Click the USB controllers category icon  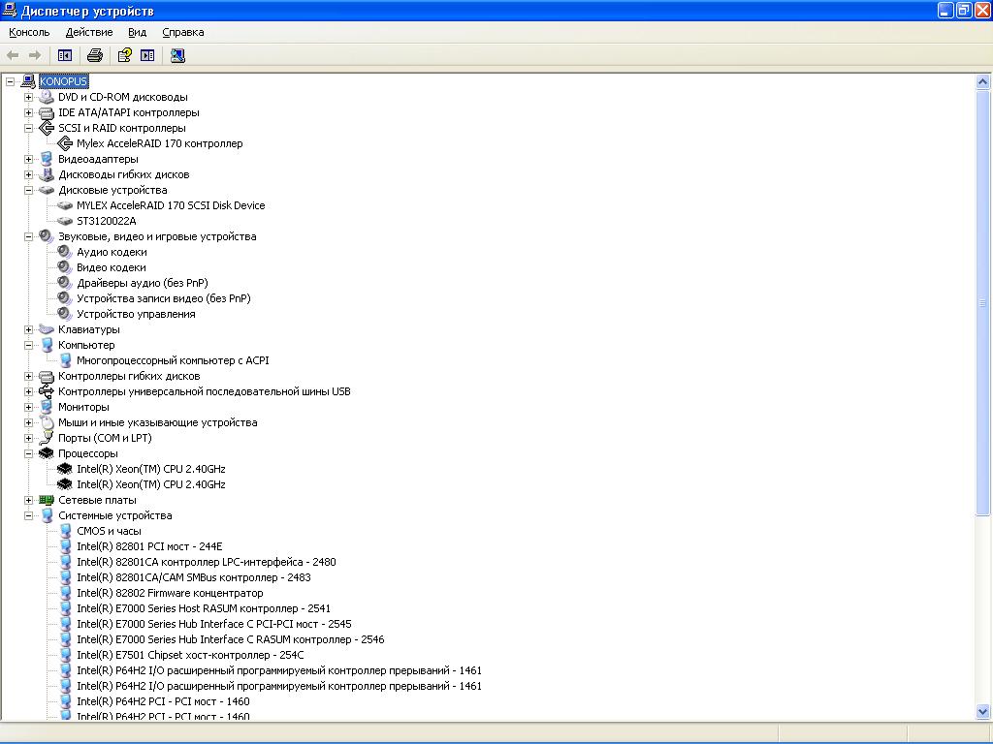click(47, 391)
